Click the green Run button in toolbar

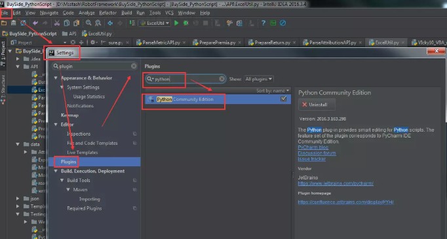pyautogui.click(x=176, y=23)
